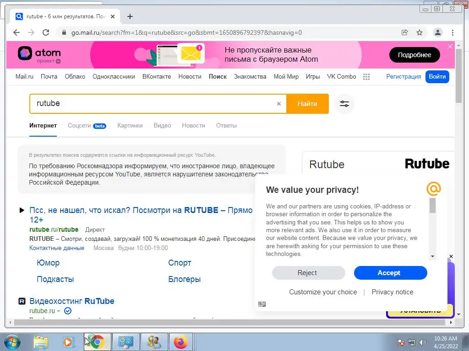Click Подробнее button in the Atom banner
This screenshot has height=351, width=469.
pyautogui.click(x=414, y=55)
